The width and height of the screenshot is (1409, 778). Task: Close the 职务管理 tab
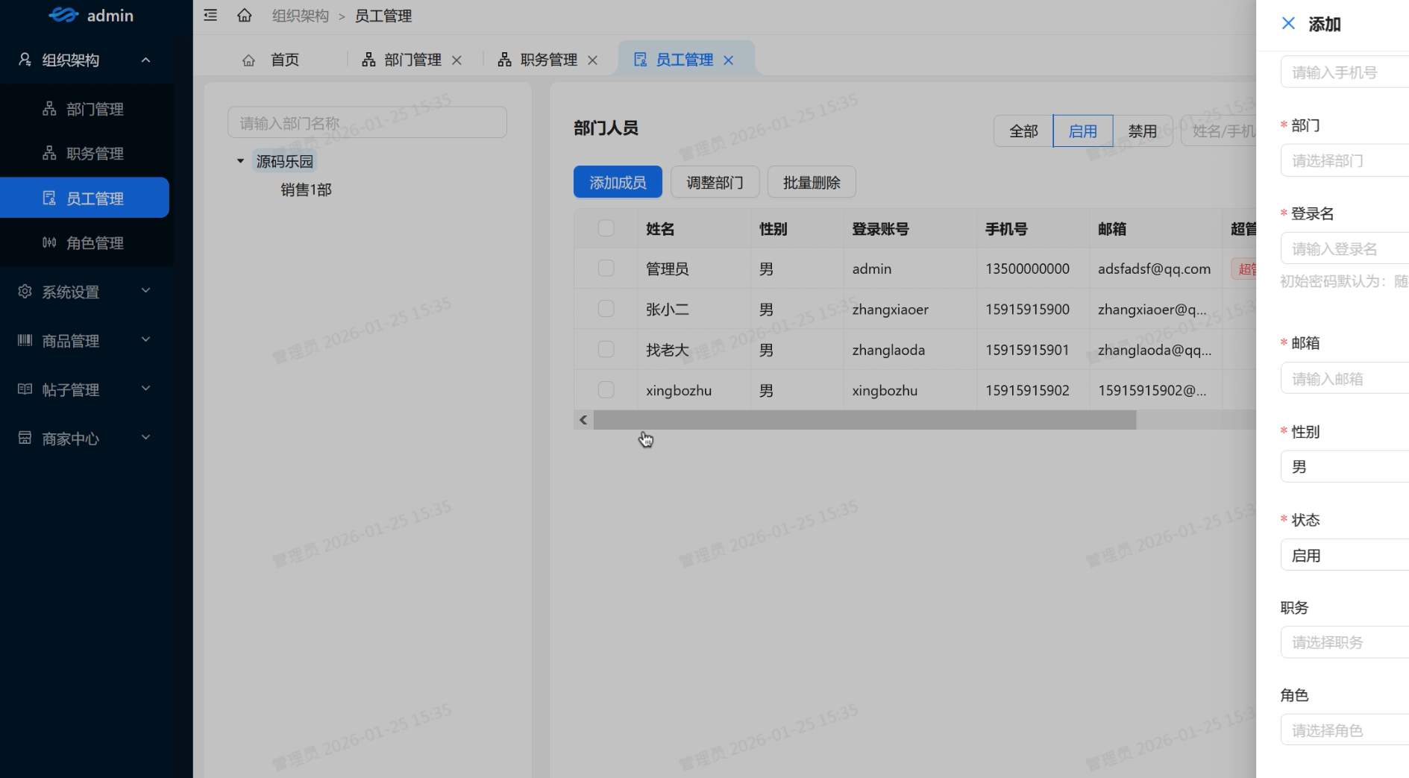[x=592, y=60]
